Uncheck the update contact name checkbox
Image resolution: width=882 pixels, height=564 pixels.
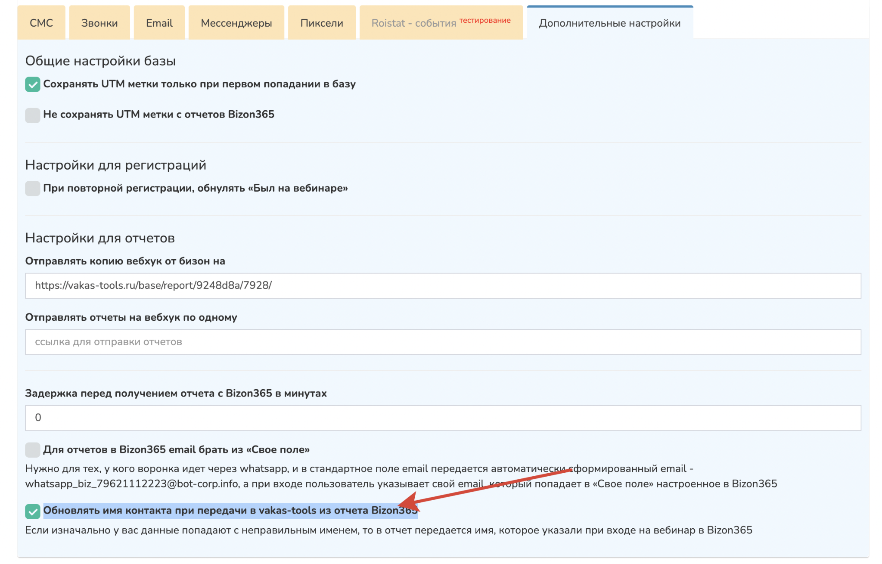(x=33, y=511)
